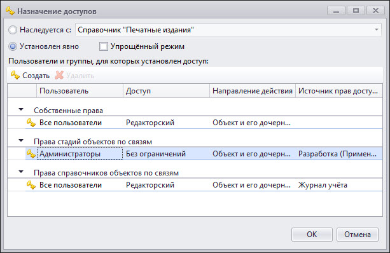The image size is (390, 253).
Task: Click the Отмена button
Action: (x=358, y=235)
